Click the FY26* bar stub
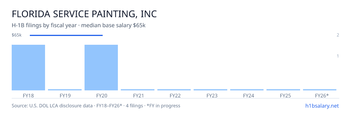Screen dimensions: 351x117 [320, 90]
